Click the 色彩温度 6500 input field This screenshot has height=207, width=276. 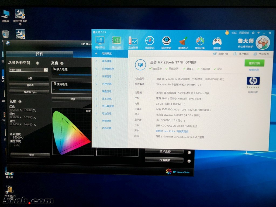click(15, 138)
